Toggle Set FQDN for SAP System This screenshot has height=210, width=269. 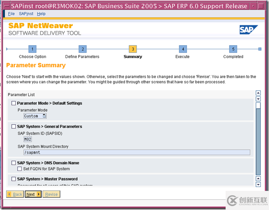[20, 169]
